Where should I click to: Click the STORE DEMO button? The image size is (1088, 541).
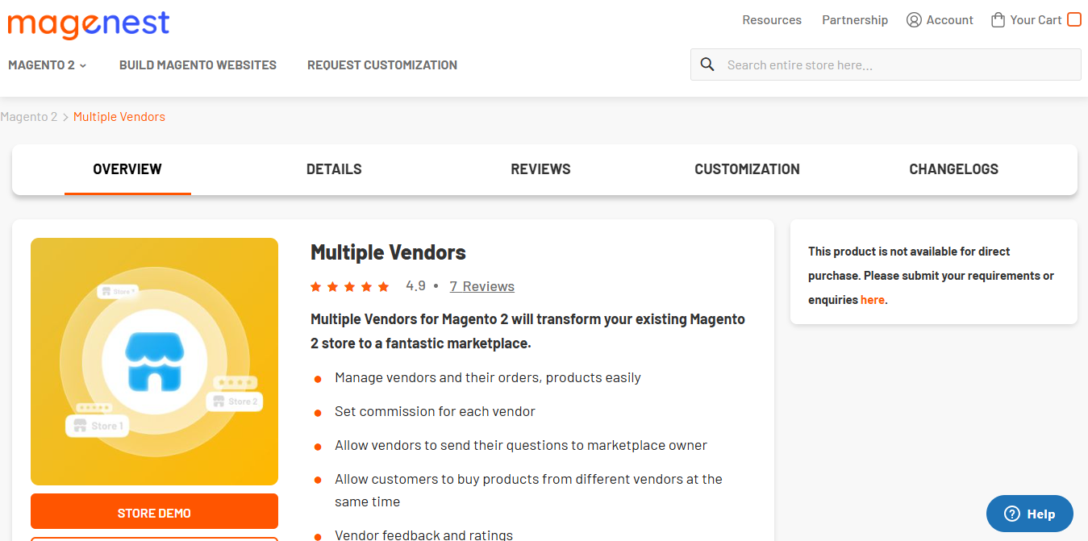[154, 512]
